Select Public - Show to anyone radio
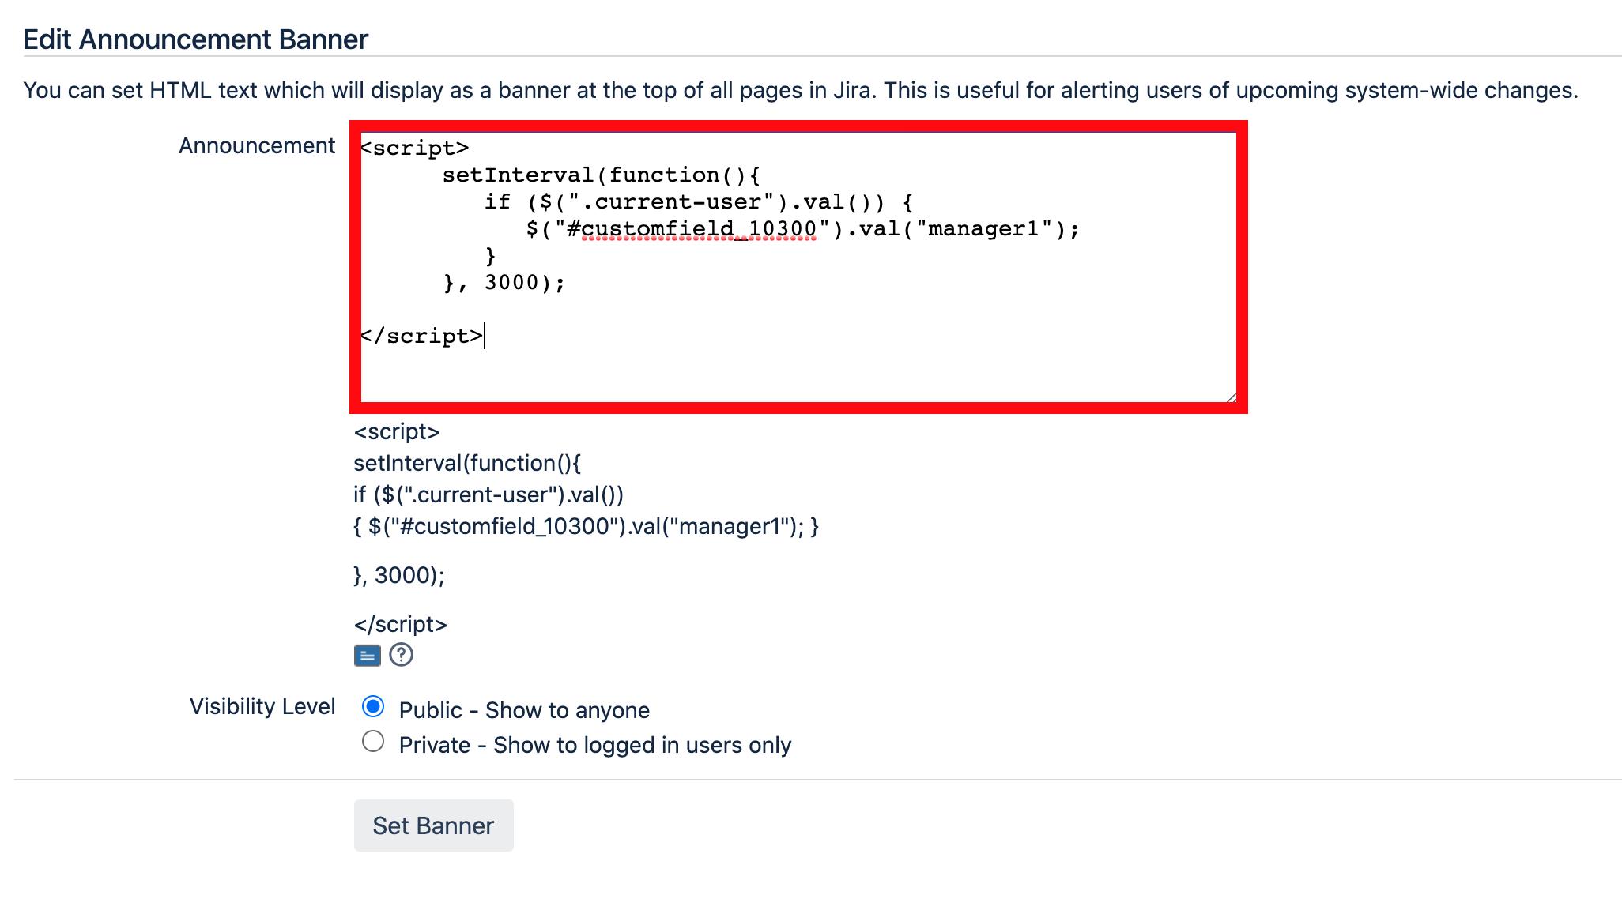Screen dimensions: 1622x910 pyautogui.click(x=373, y=706)
